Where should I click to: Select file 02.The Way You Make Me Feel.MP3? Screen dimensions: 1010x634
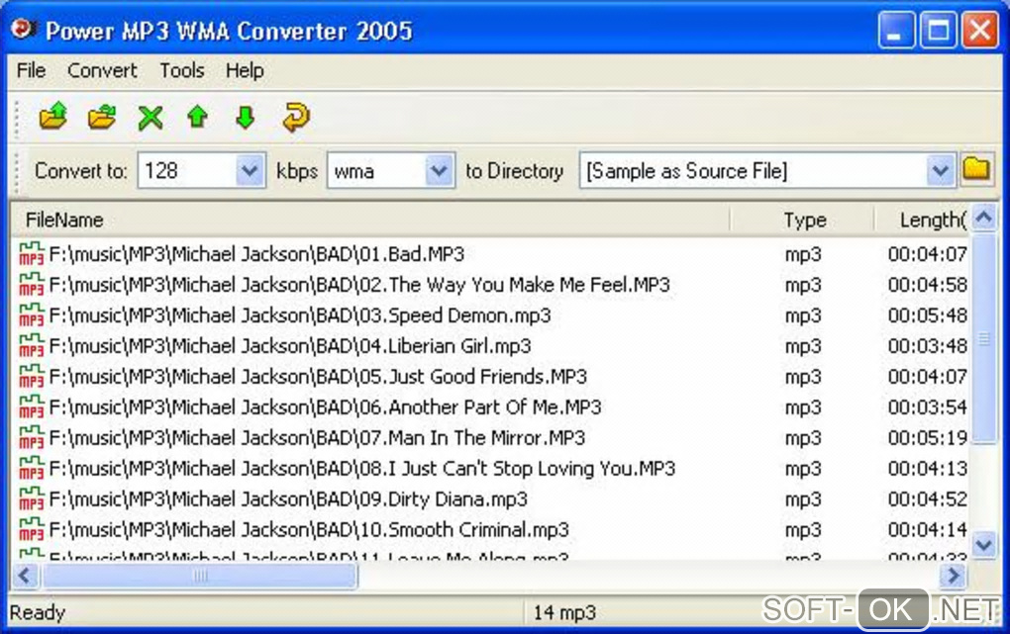click(359, 285)
